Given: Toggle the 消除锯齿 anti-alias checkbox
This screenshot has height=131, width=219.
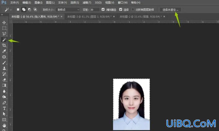Looking at the screenshot, I should (x=103, y=9).
